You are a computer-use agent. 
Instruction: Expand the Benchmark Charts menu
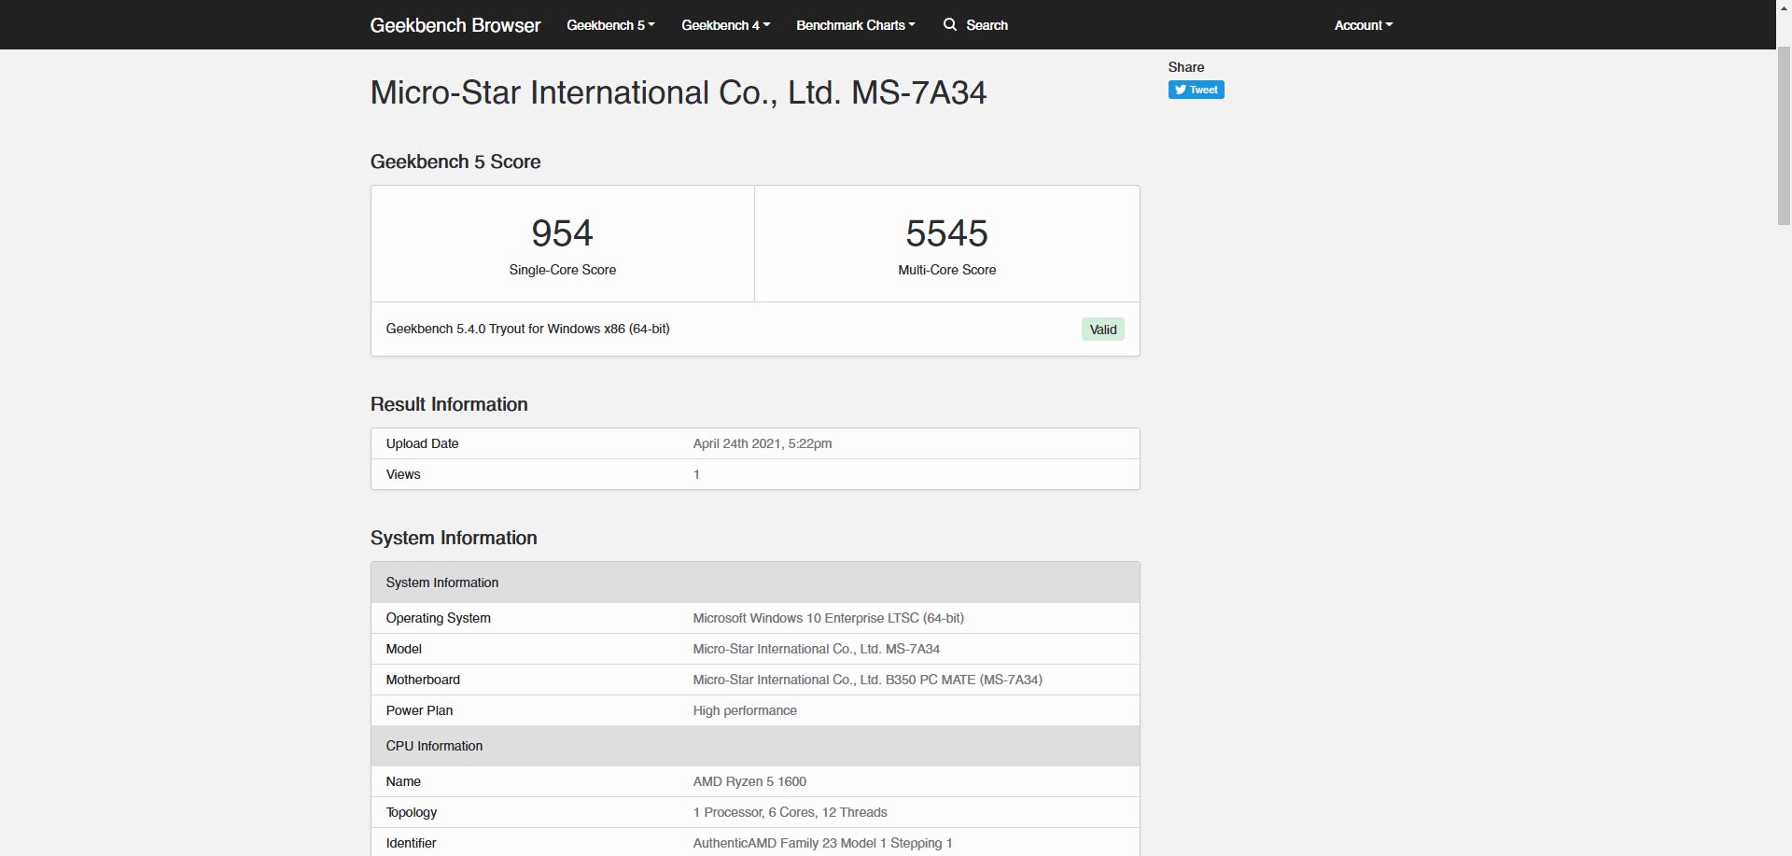[855, 25]
